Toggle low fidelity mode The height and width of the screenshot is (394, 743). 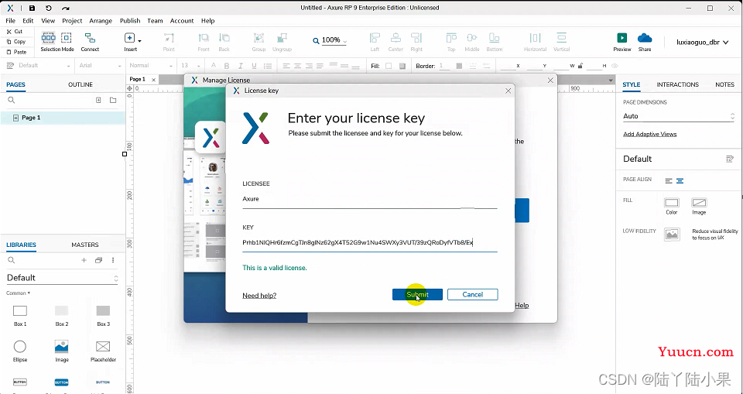coord(672,235)
